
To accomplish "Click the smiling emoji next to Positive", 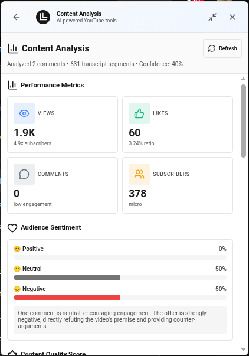I will pyautogui.click(x=17, y=249).
